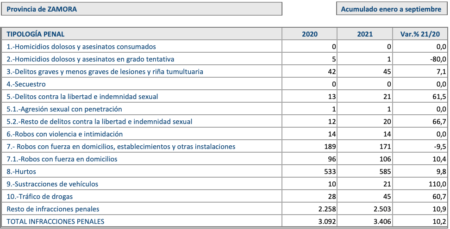Click row '7.- Robos con fuerza en domicilios, establecimientos'
450x229 pixels.
pos(225,147)
